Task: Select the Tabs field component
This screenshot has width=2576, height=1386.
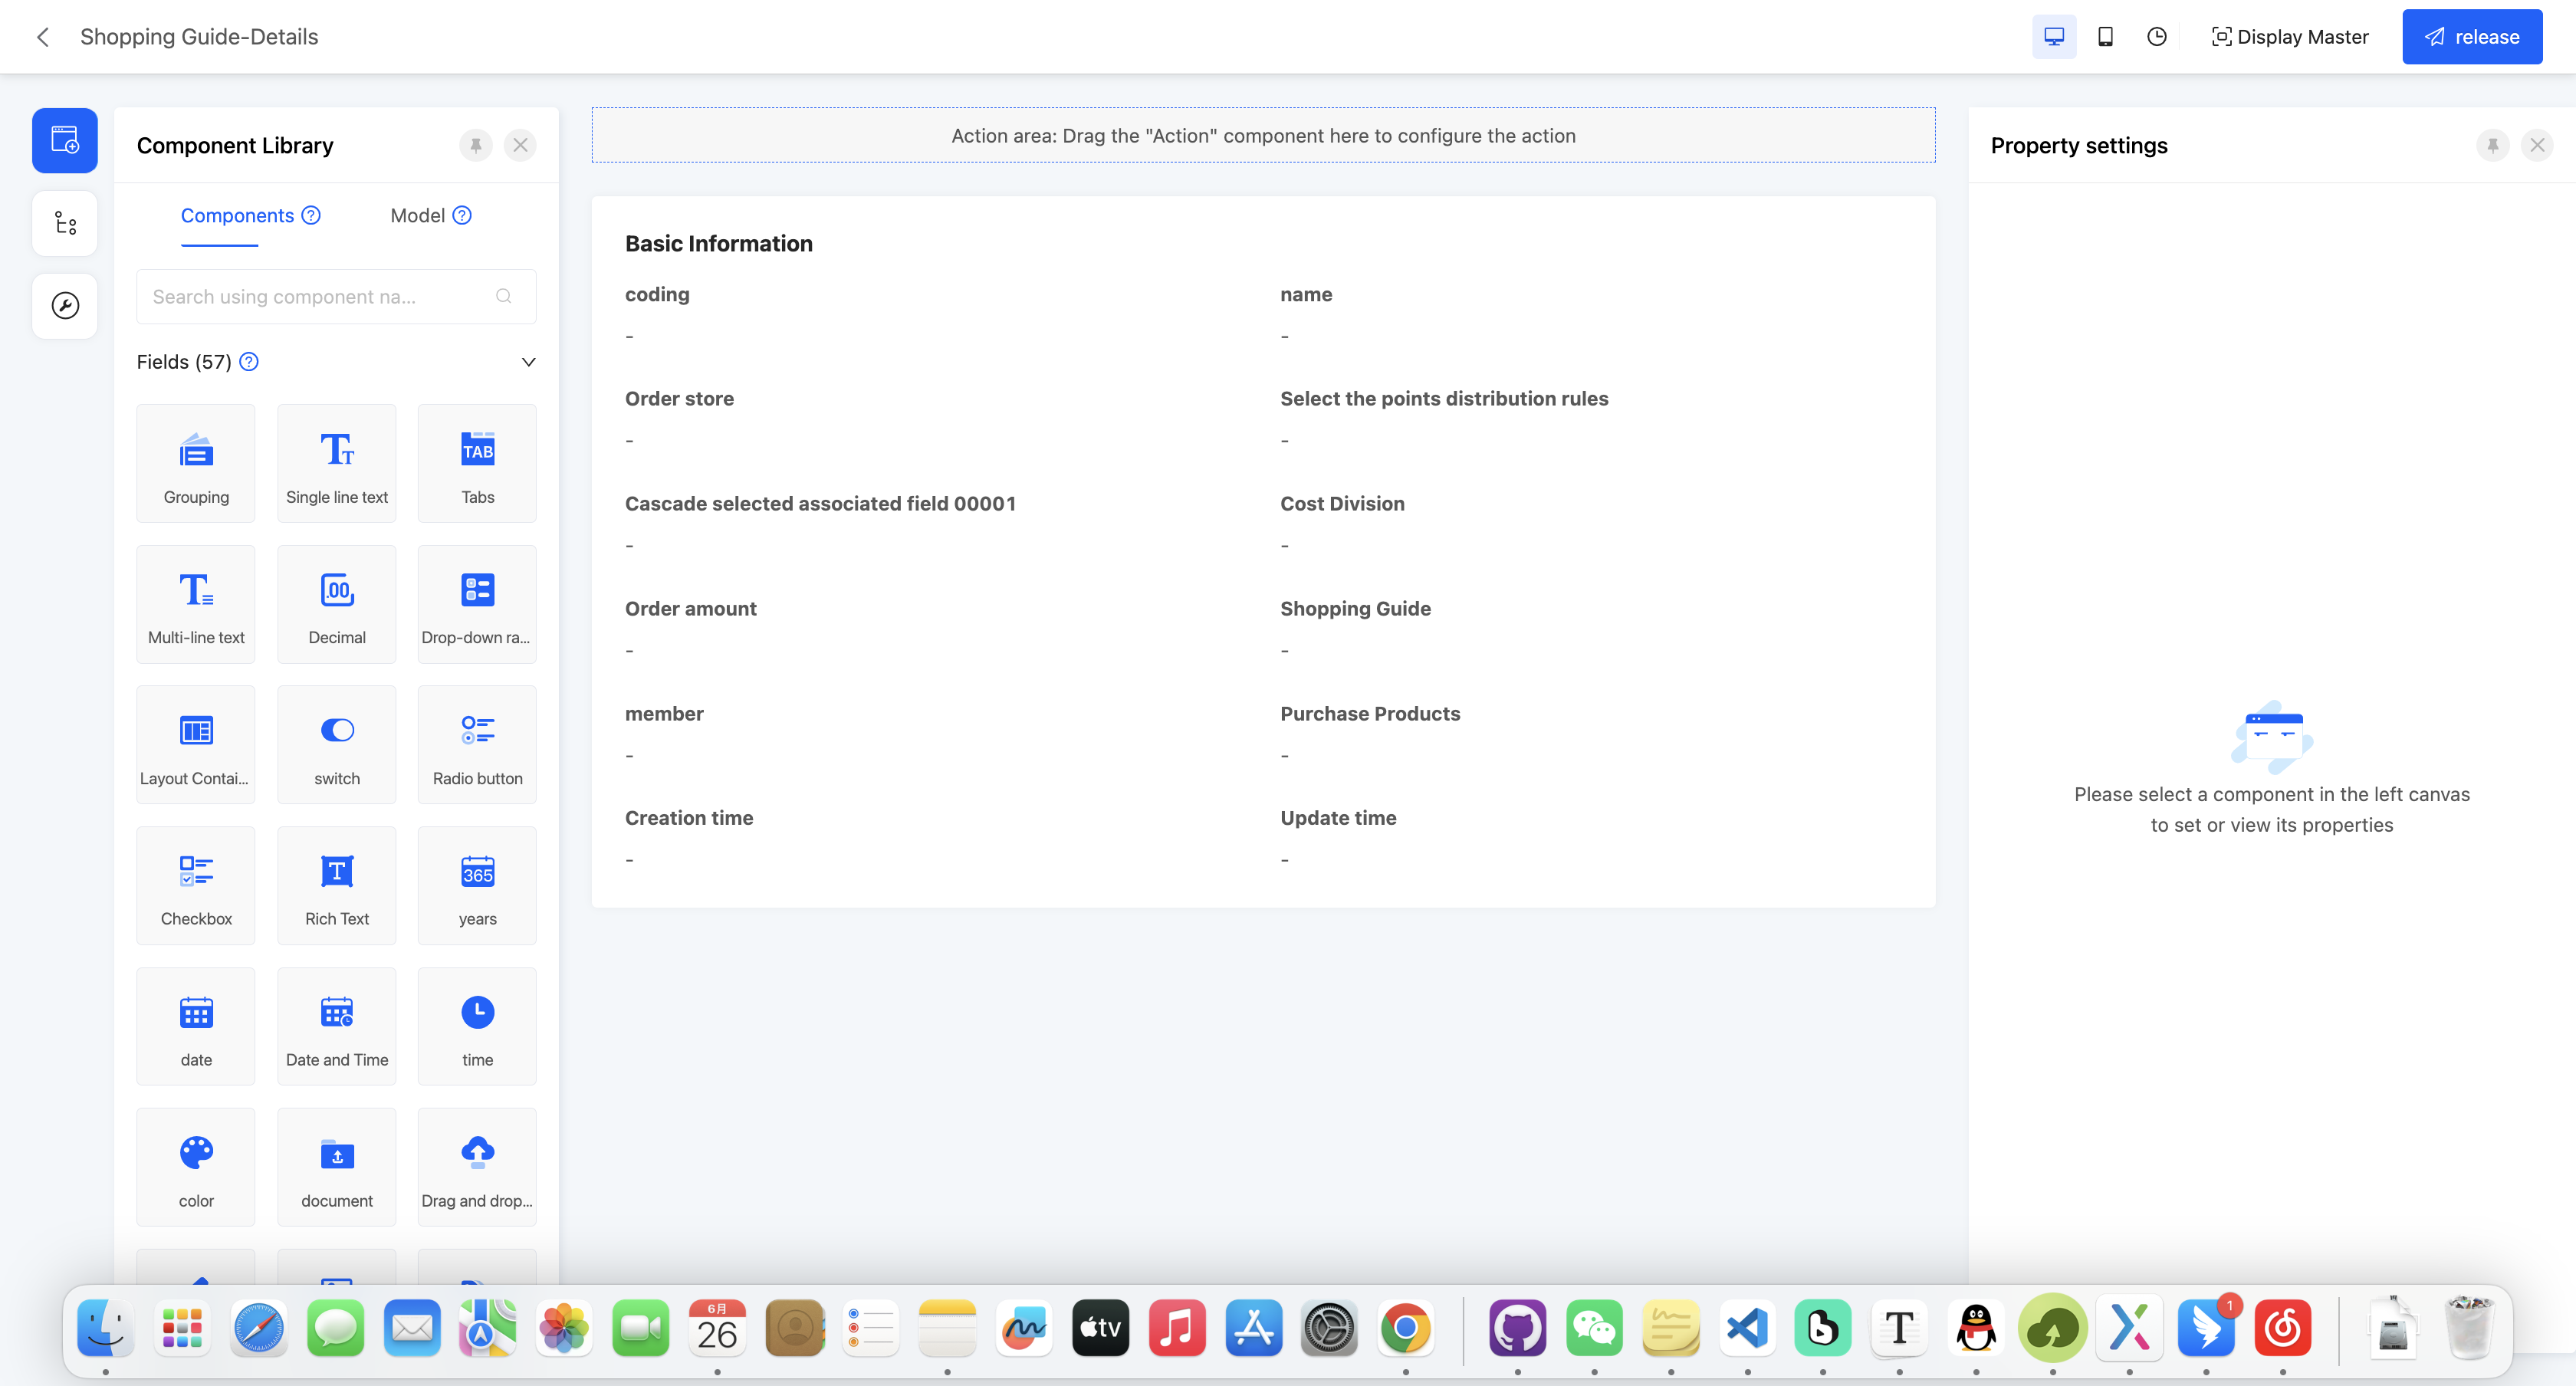Action: (x=477, y=463)
